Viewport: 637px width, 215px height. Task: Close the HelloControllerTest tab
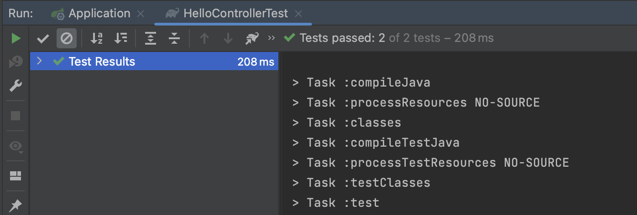point(298,14)
